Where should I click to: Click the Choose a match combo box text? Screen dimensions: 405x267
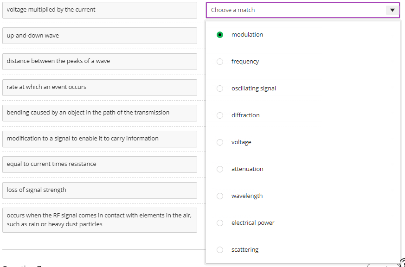coord(233,10)
